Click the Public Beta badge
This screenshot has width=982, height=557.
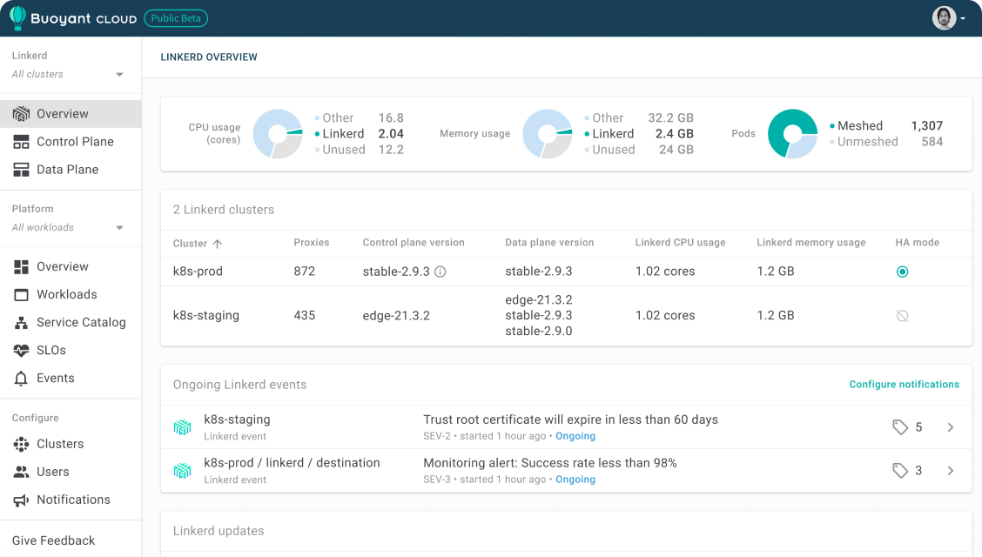point(176,18)
